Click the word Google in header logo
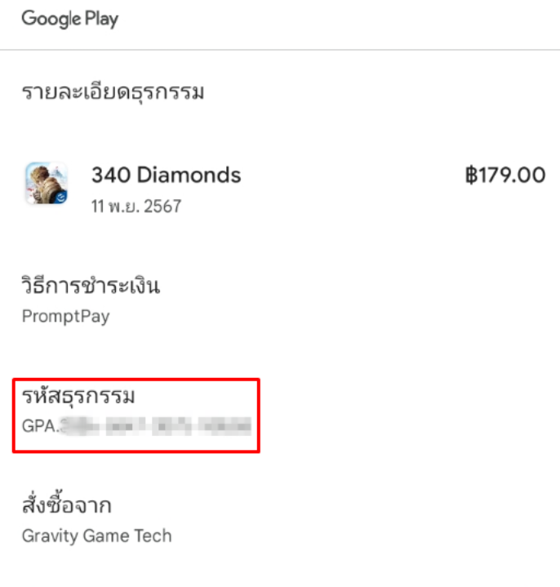 pos(51,19)
